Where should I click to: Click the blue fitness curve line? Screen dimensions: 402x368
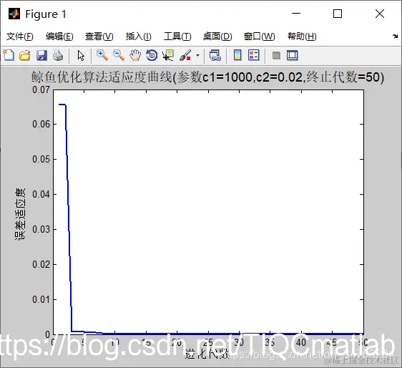tap(69, 218)
